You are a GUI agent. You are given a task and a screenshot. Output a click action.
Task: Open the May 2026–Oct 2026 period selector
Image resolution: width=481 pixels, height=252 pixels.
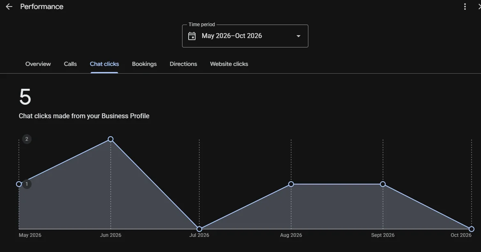pos(245,36)
